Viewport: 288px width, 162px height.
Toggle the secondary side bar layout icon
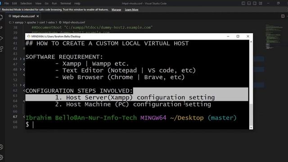point(255,3)
